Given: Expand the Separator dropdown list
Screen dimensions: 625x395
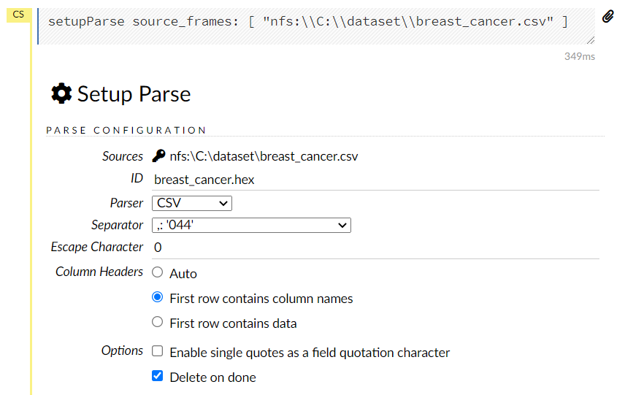Looking at the screenshot, I should [251, 225].
